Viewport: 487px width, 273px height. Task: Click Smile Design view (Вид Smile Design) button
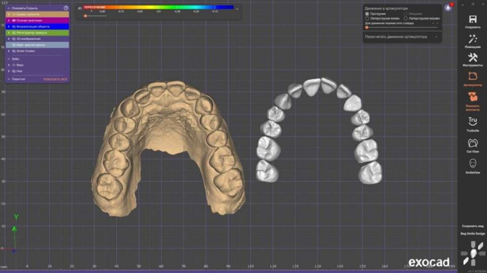tap(473, 234)
